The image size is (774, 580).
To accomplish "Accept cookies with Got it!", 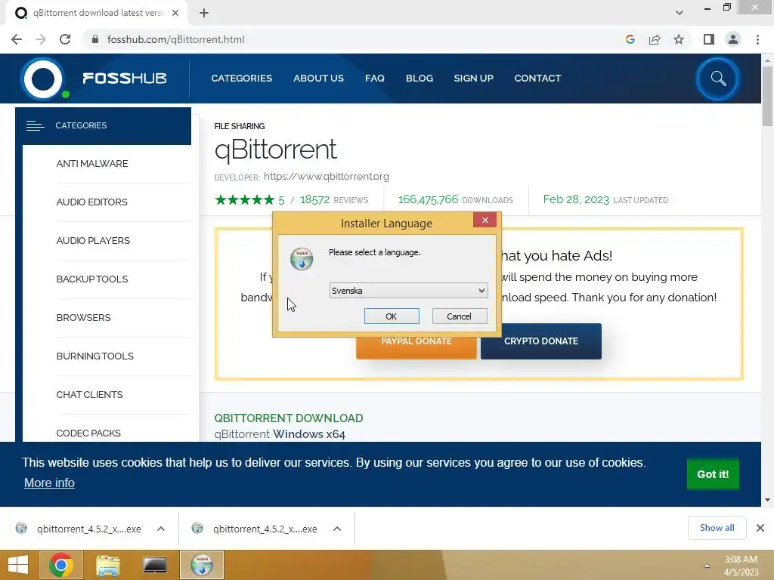I will pyautogui.click(x=713, y=474).
